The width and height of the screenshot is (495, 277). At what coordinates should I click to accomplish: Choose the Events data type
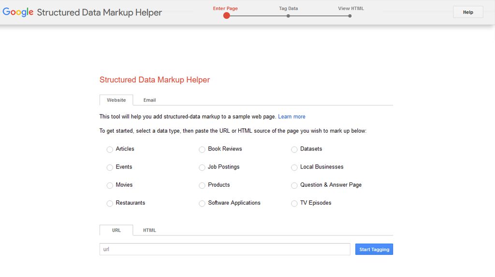pyautogui.click(x=110, y=167)
